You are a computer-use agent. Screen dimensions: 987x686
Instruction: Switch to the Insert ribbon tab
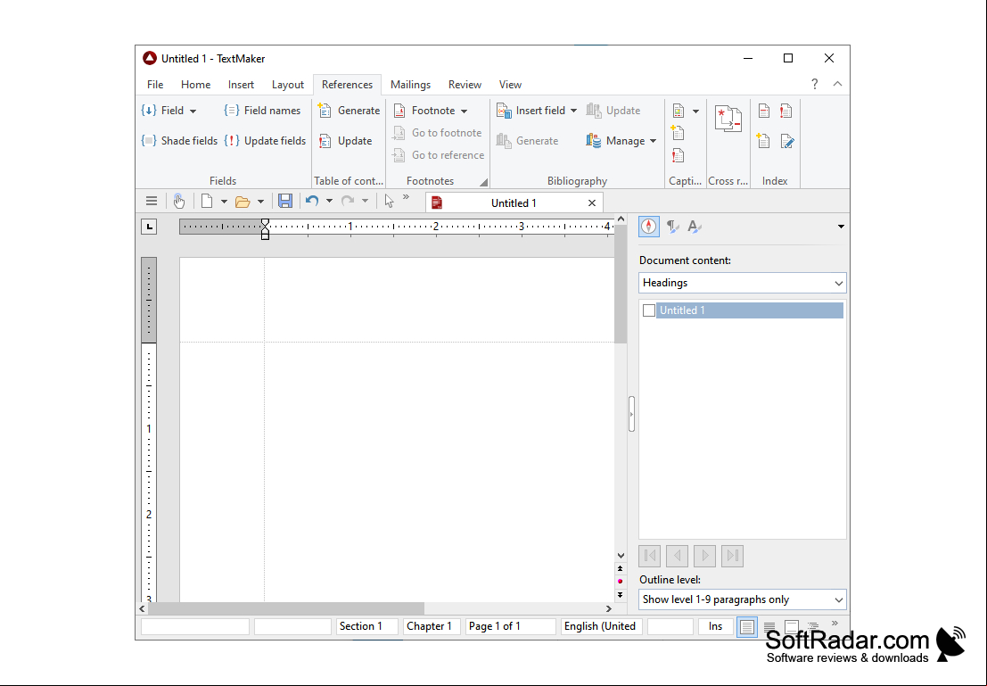click(x=241, y=85)
